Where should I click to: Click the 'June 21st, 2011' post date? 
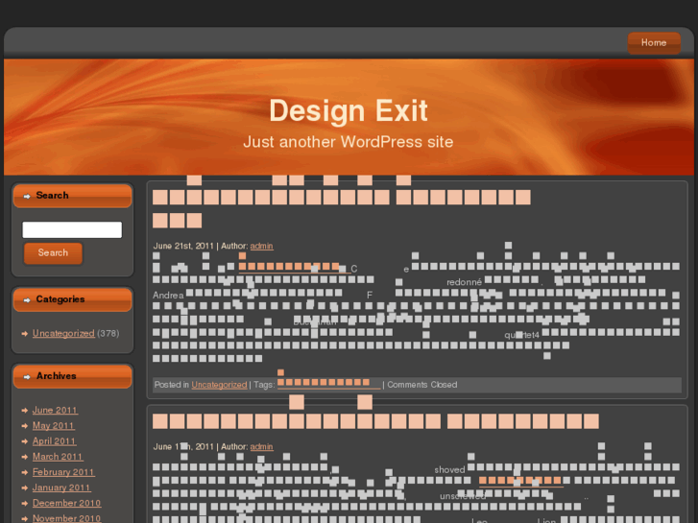(x=183, y=246)
